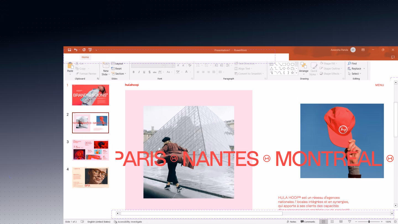Screen dimensions: 398x224
Task: Open the Home ribbon tab
Action: [85, 57]
